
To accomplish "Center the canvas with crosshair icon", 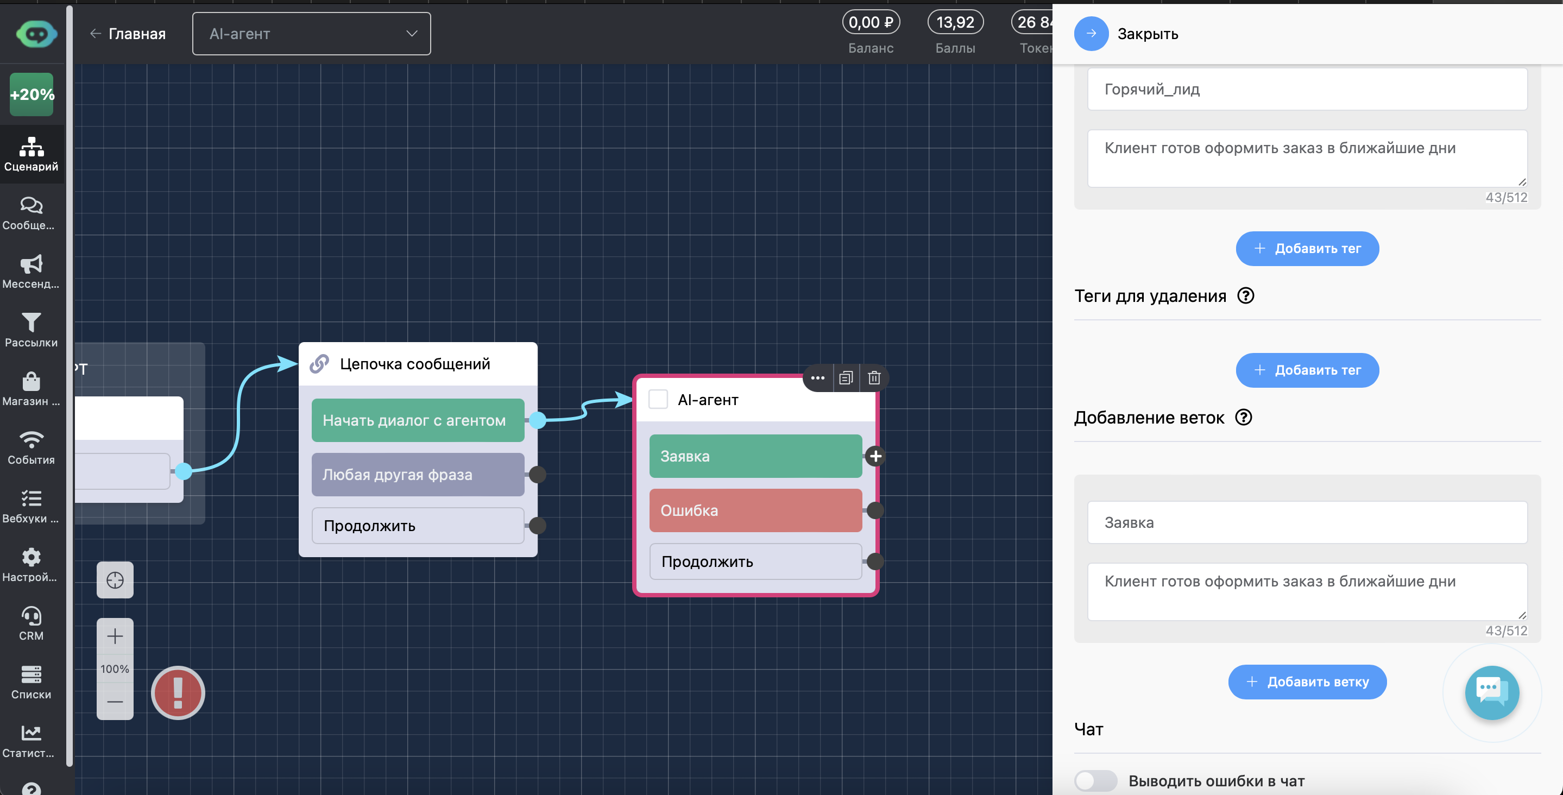I will 115,579.
